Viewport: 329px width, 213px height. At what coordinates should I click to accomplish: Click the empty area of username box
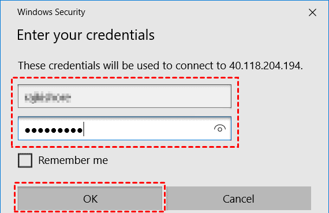pos(151,96)
